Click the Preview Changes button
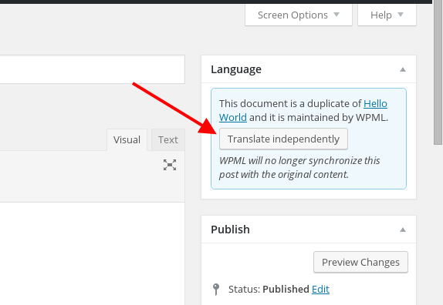The width and height of the screenshot is (443, 305). pos(360,262)
